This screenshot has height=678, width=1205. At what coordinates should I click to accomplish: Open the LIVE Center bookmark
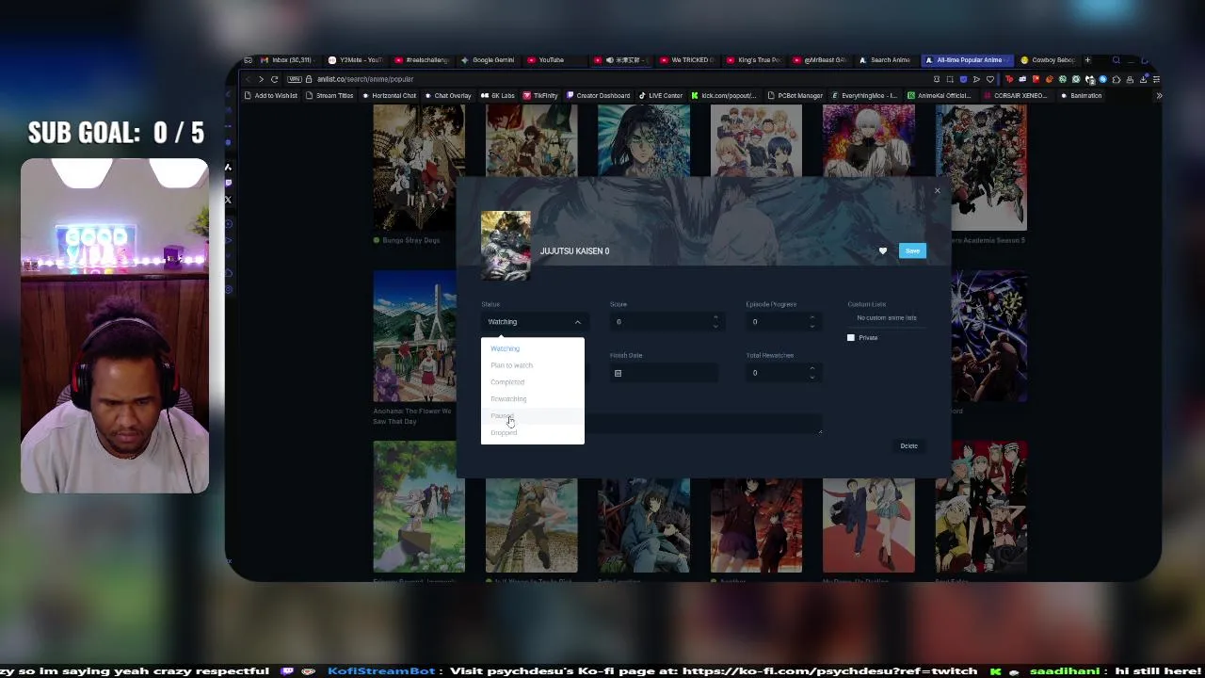[x=661, y=96]
